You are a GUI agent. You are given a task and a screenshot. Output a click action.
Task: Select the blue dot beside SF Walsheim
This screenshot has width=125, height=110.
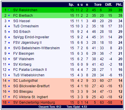point(9,59)
